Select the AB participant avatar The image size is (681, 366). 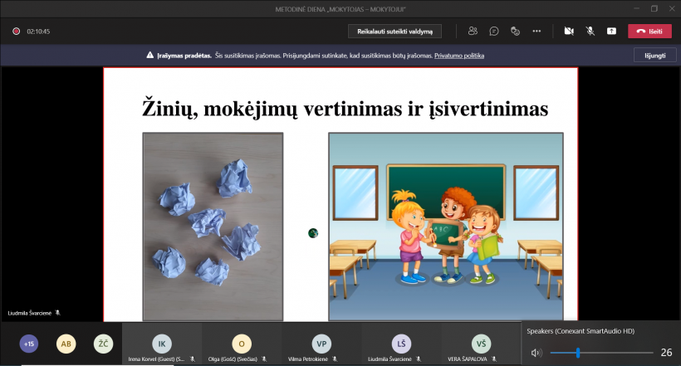[66, 344]
